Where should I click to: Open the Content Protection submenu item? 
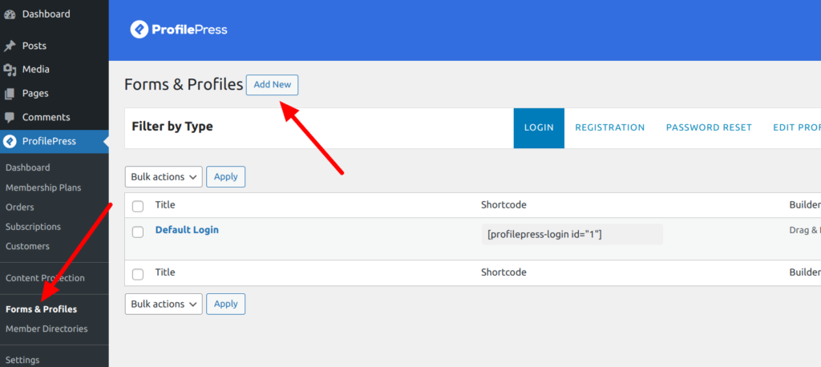coord(45,278)
